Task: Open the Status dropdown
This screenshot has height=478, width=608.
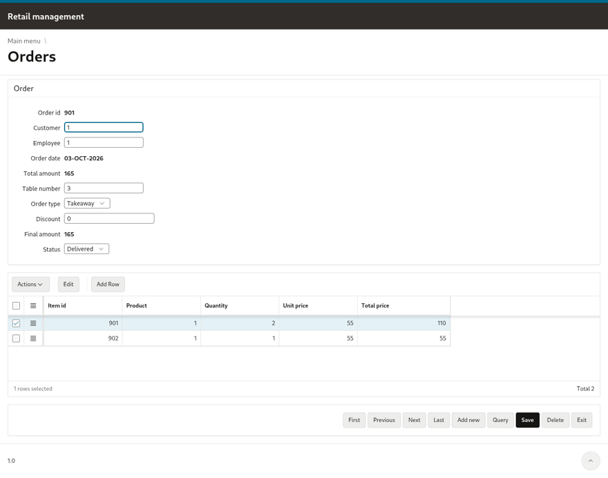Action: (x=86, y=249)
